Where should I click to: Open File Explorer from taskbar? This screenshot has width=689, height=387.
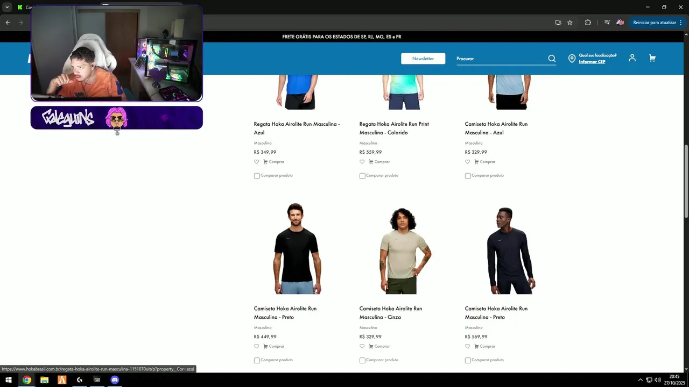point(44,380)
